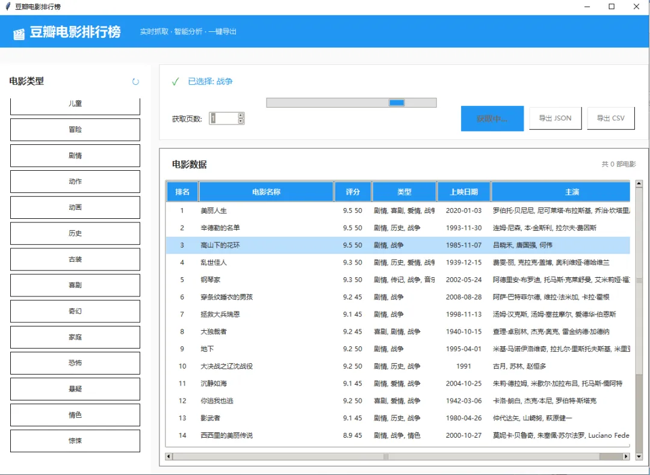Click the green checkmark next to 已选择
Viewport: 650px width, 475px height.
point(175,82)
